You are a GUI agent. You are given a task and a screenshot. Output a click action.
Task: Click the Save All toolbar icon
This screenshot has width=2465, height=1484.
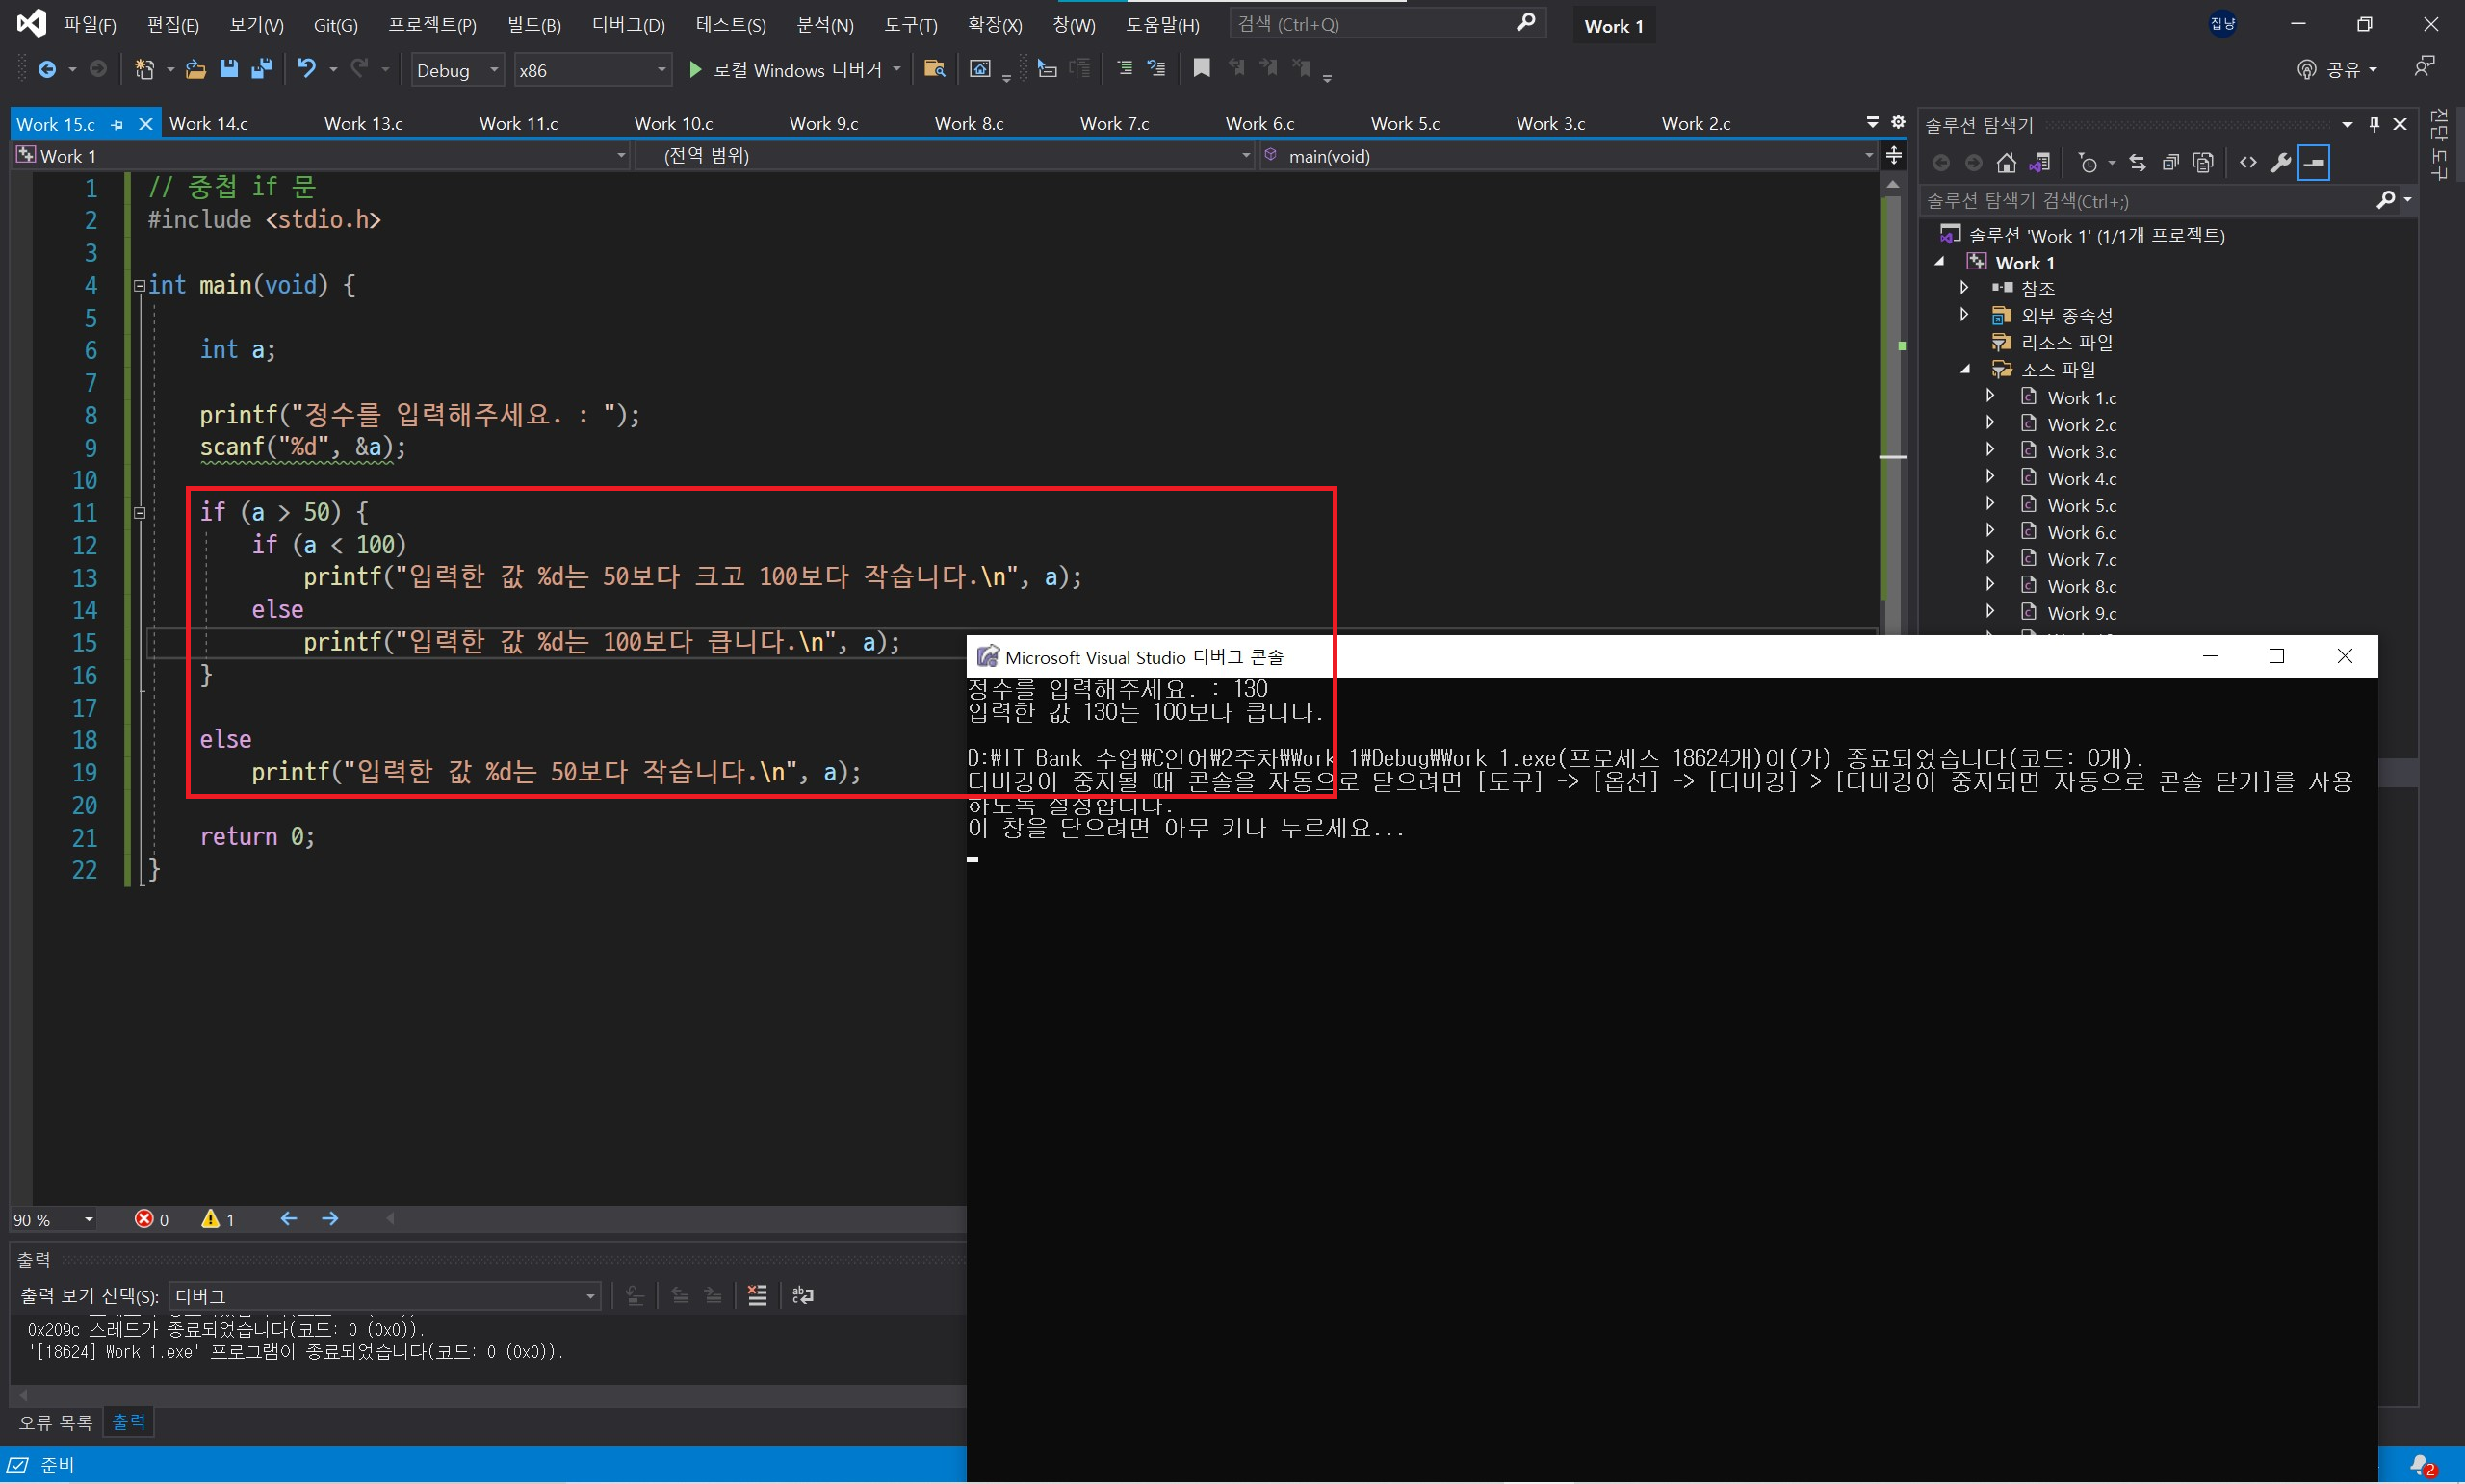(262, 69)
